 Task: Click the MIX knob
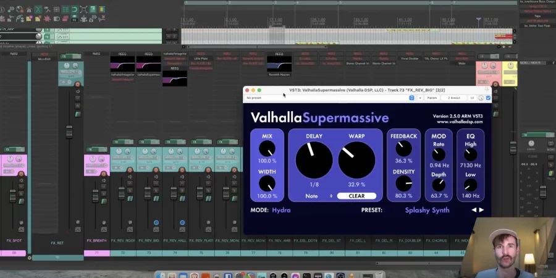click(x=267, y=148)
